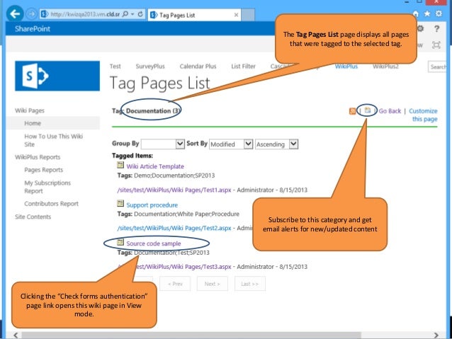
Task: Click the address bar search magnifier icon
Action: (125, 14)
